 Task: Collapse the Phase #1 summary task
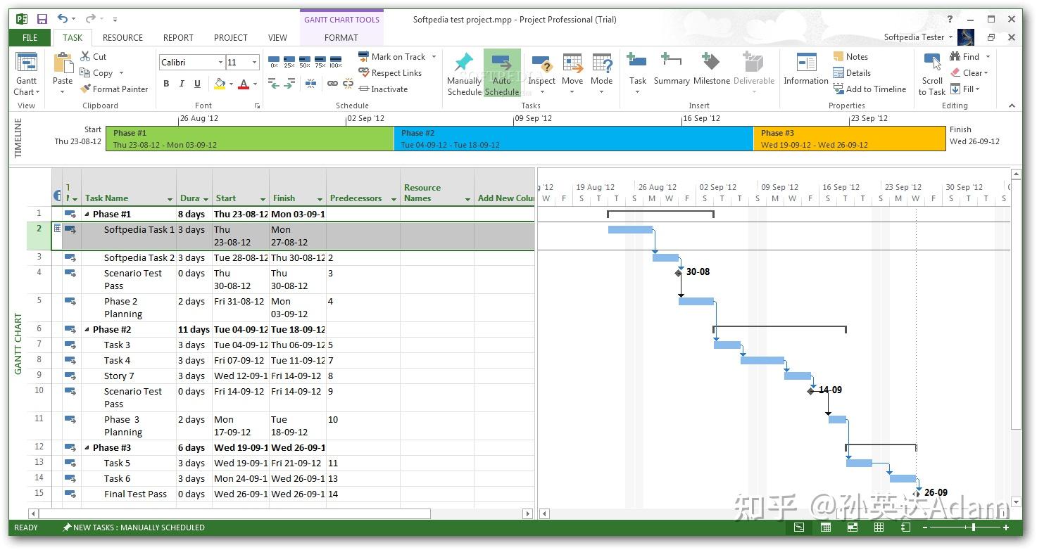[x=87, y=215]
